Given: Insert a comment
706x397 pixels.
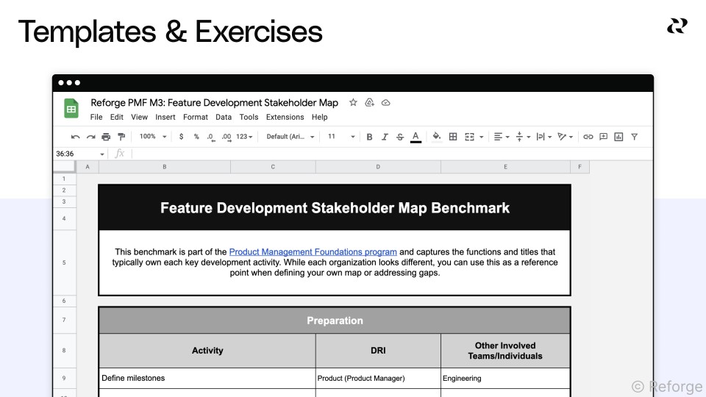Looking at the screenshot, I should (x=603, y=137).
